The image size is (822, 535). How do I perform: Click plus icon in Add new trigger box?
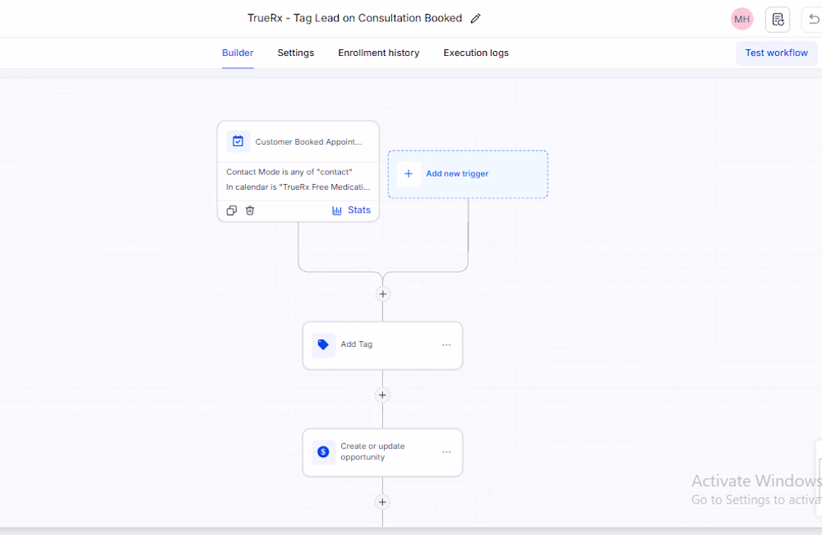click(x=409, y=174)
